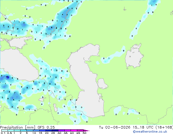Screen dimensions: 173x134
Task: Click the '(18+168)' forecast run text
Action: click(x=164, y=127)
